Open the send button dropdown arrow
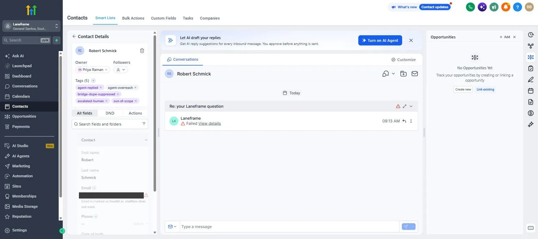The width and height of the screenshot is (538, 239). point(413,227)
